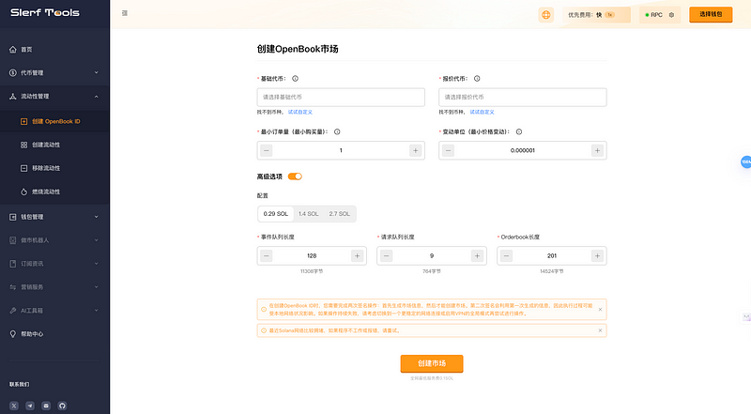Open the 创建 OpenBook ID menu item
The image size is (751, 414).
point(54,121)
